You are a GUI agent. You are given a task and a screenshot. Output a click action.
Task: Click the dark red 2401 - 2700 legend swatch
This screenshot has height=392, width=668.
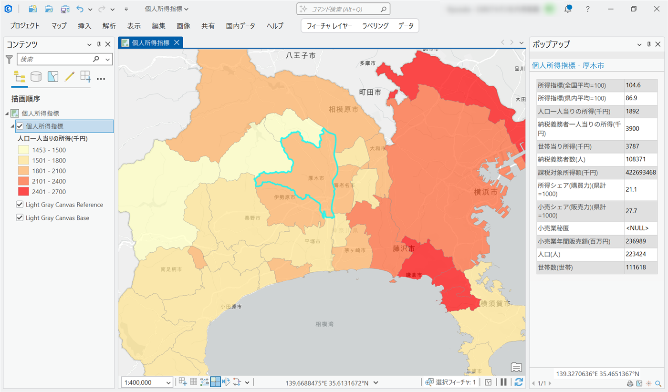tap(23, 192)
